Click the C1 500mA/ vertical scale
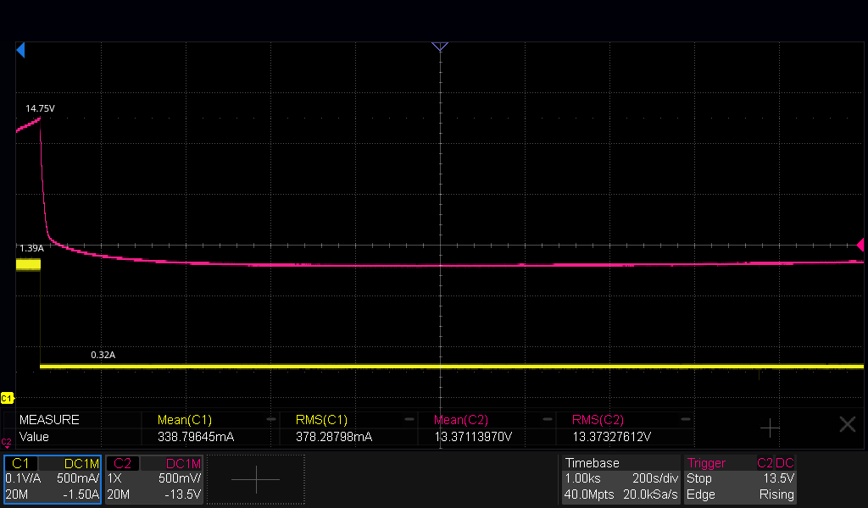 (x=78, y=478)
